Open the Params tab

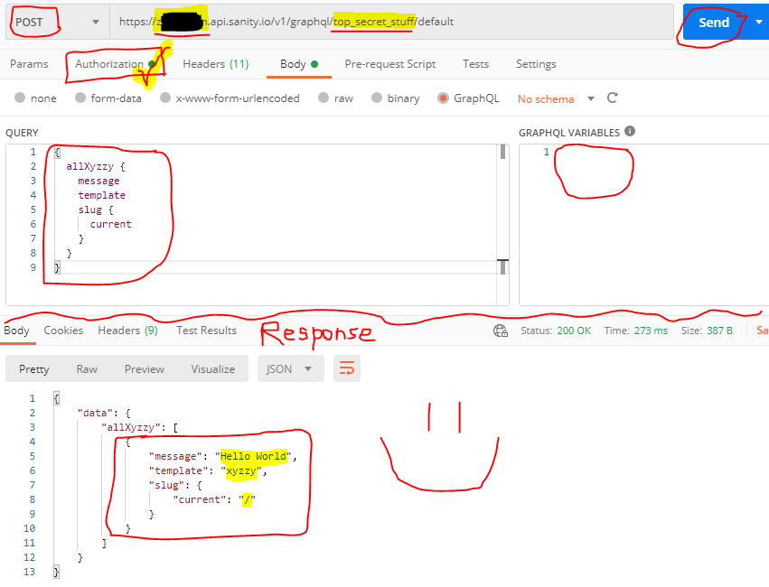pos(29,64)
